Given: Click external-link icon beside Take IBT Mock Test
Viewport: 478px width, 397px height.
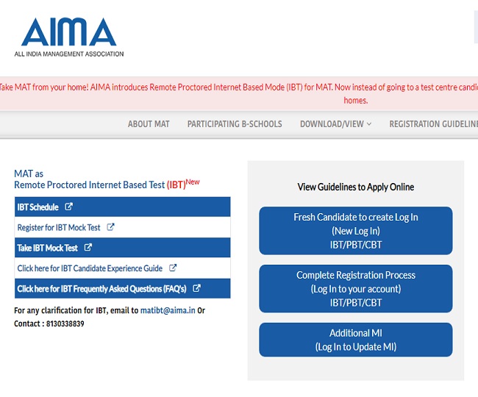Looking at the screenshot, I should (88, 248).
